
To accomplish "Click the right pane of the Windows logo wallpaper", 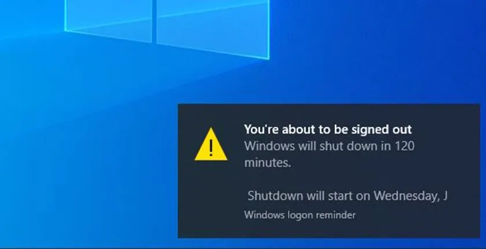I will tap(213, 27).
